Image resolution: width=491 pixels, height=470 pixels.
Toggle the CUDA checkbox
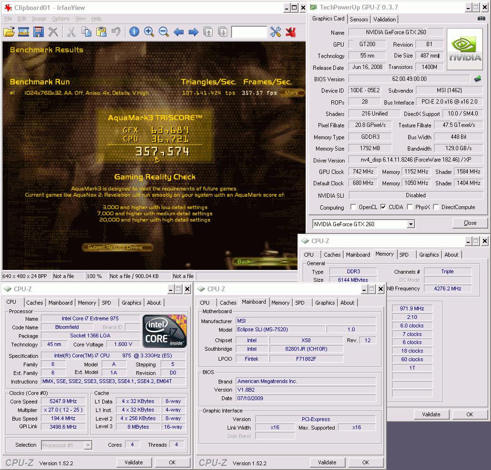(x=383, y=207)
